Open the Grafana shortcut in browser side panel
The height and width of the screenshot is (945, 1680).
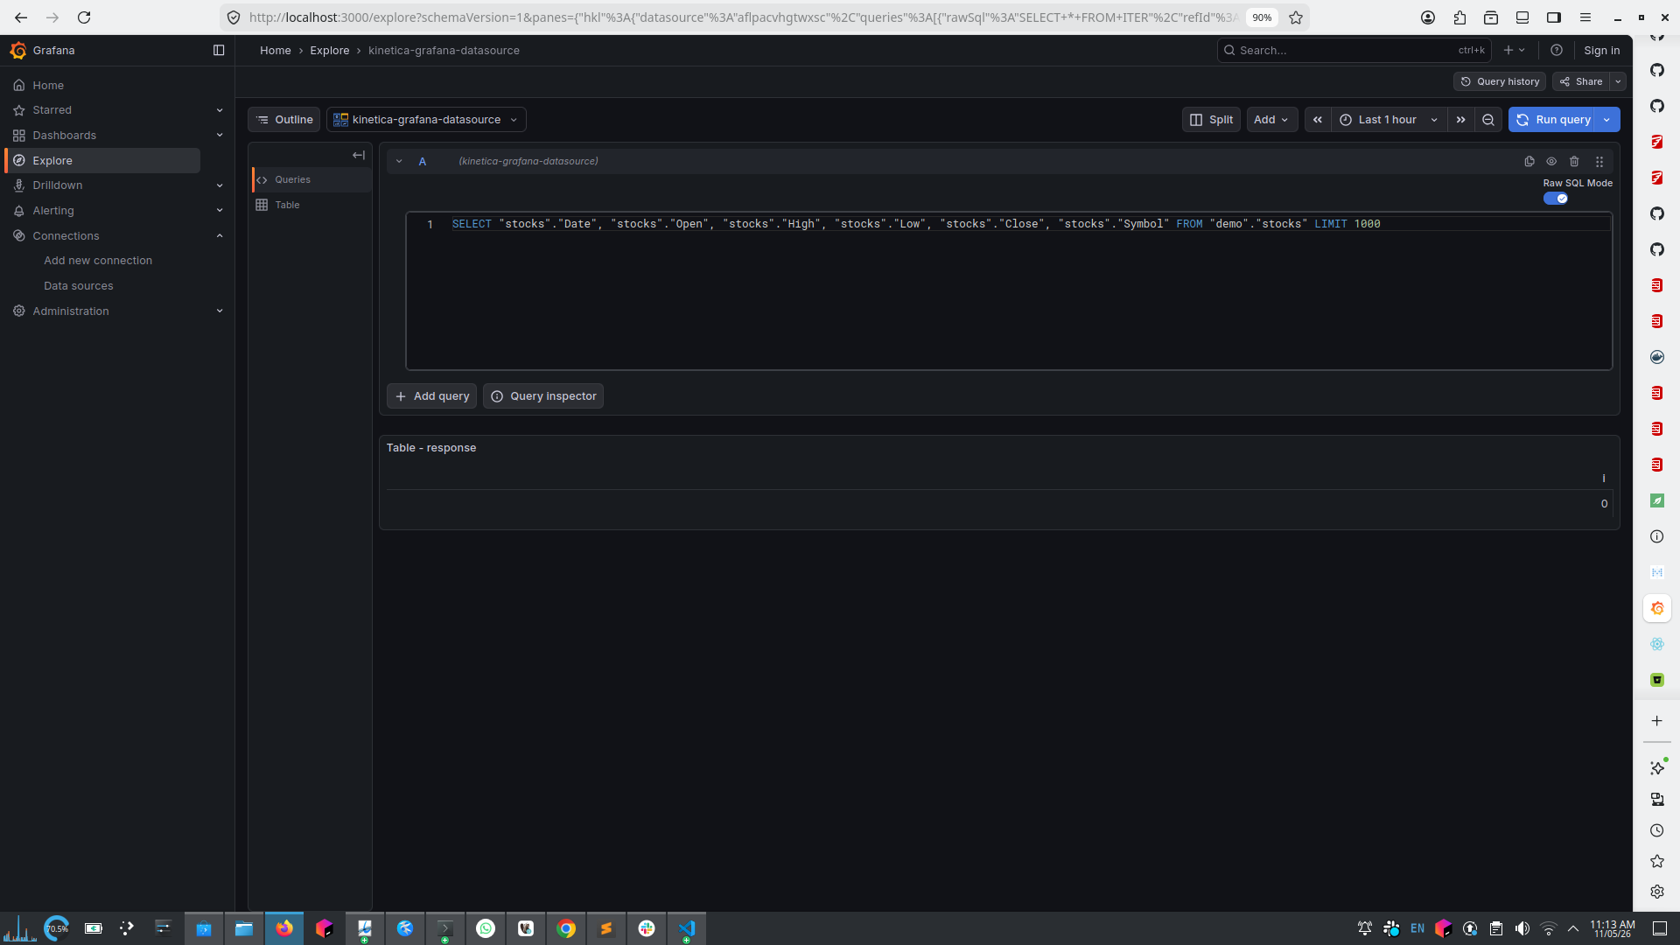click(x=1657, y=608)
